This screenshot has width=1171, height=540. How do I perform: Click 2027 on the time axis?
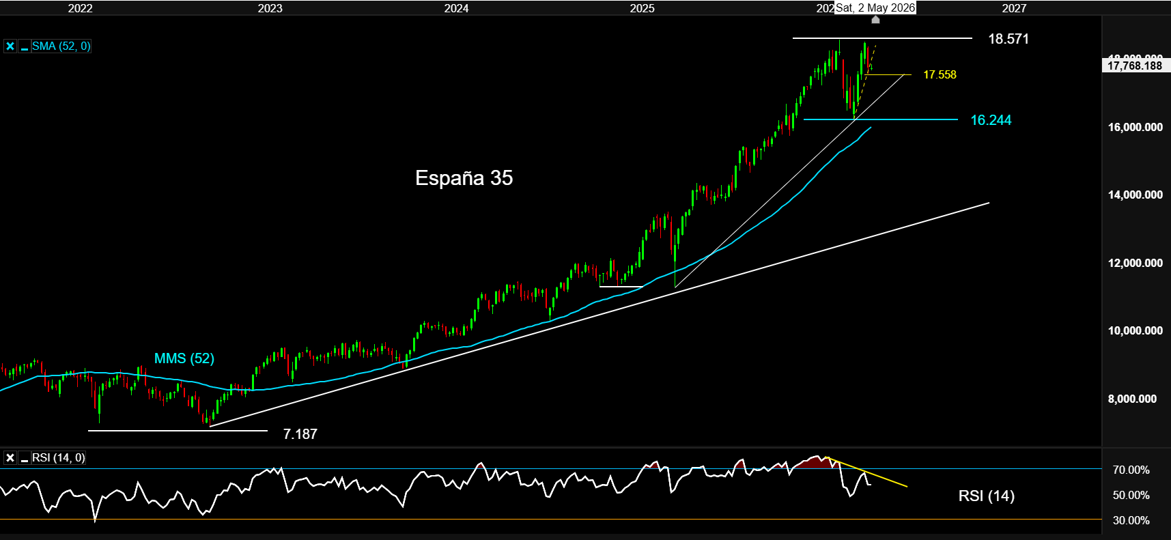tap(1014, 8)
